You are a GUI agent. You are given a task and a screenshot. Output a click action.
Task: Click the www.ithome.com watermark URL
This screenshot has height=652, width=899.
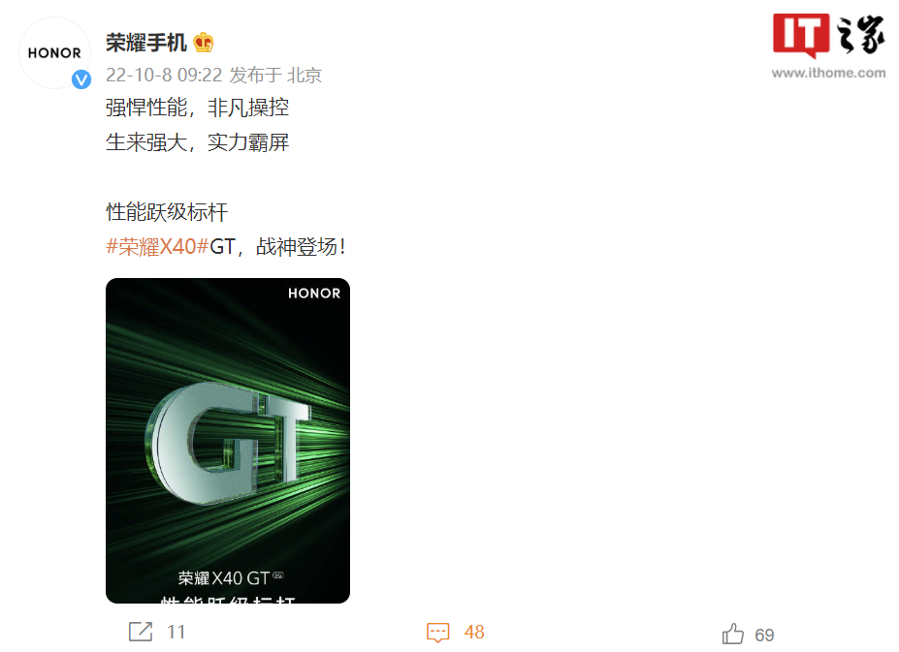(x=828, y=73)
